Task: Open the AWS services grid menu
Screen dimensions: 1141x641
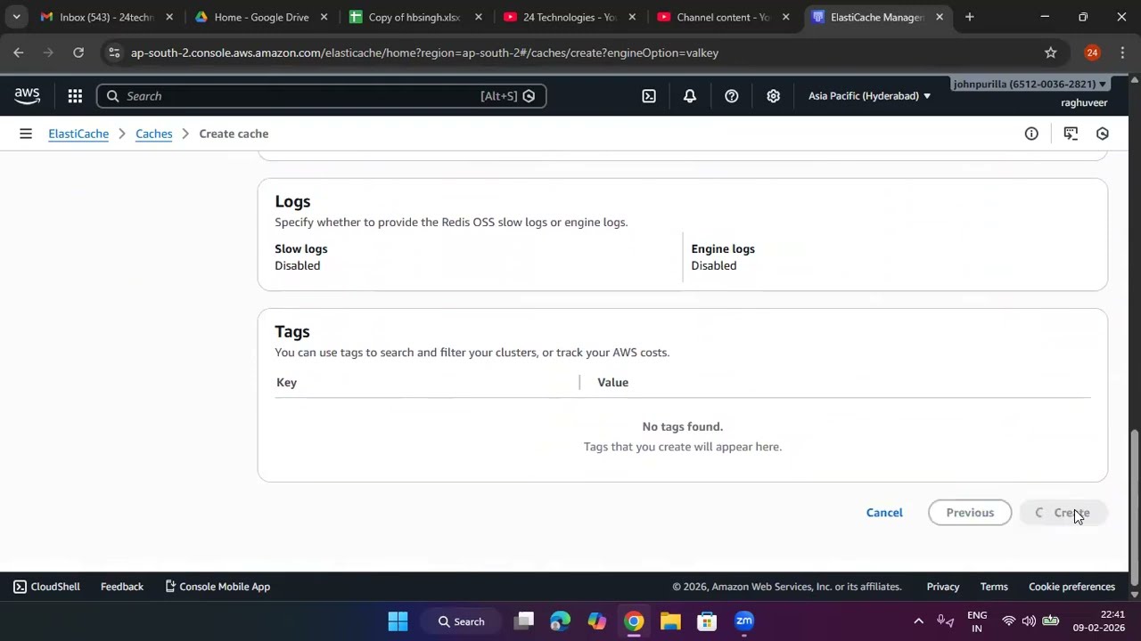Action: 75,96
